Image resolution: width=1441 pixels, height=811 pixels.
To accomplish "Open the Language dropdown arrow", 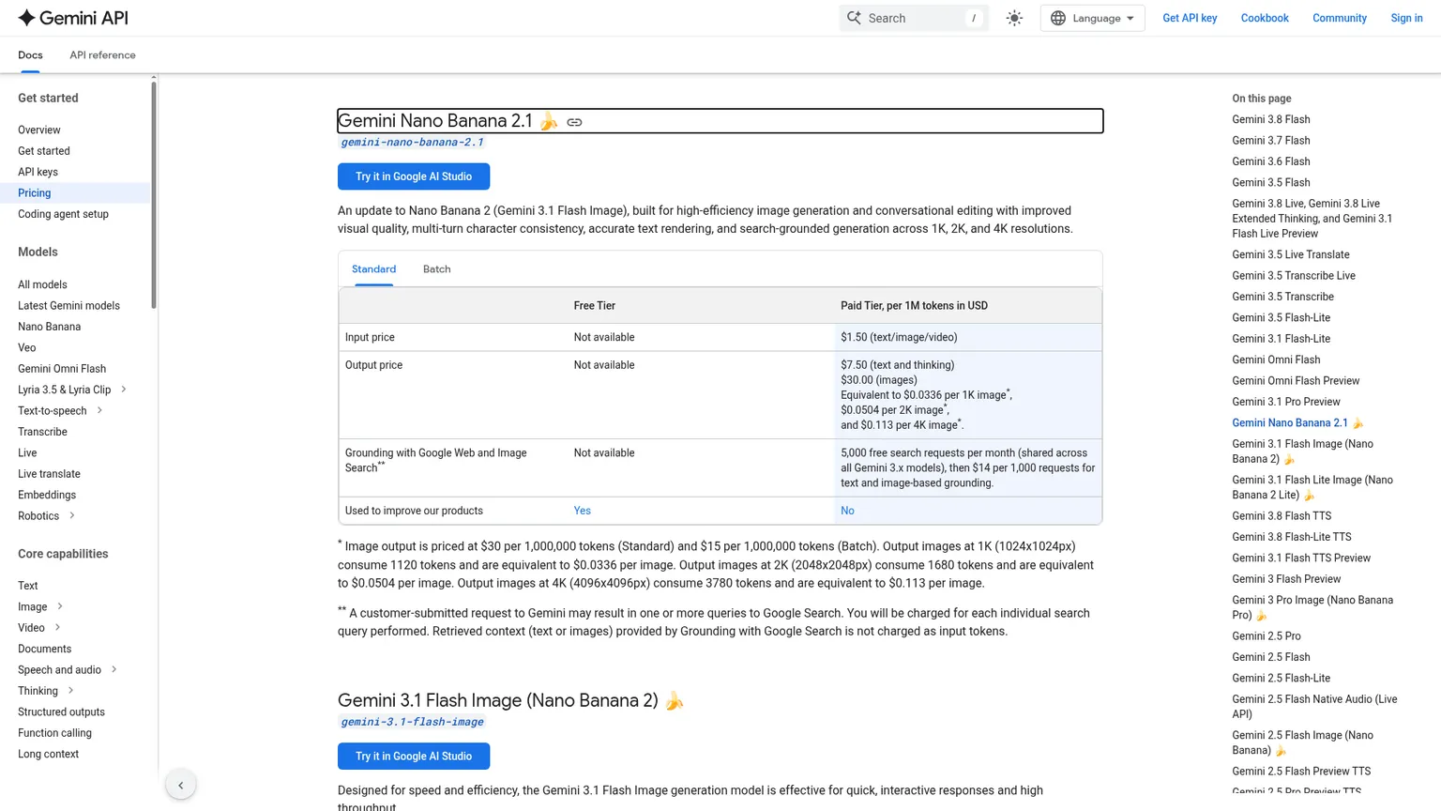I will tap(1130, 18).
